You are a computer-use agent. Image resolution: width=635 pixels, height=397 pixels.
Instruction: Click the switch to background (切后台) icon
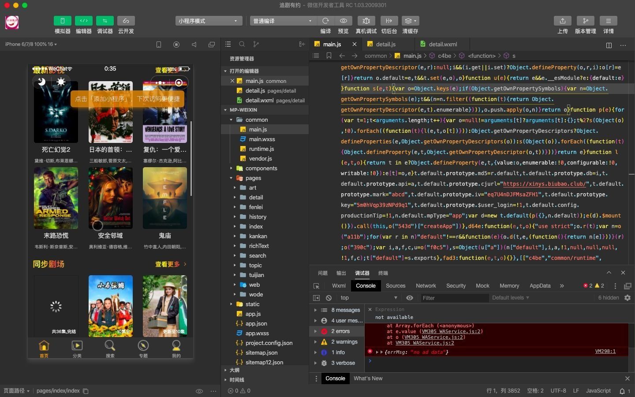click(389, 21)
